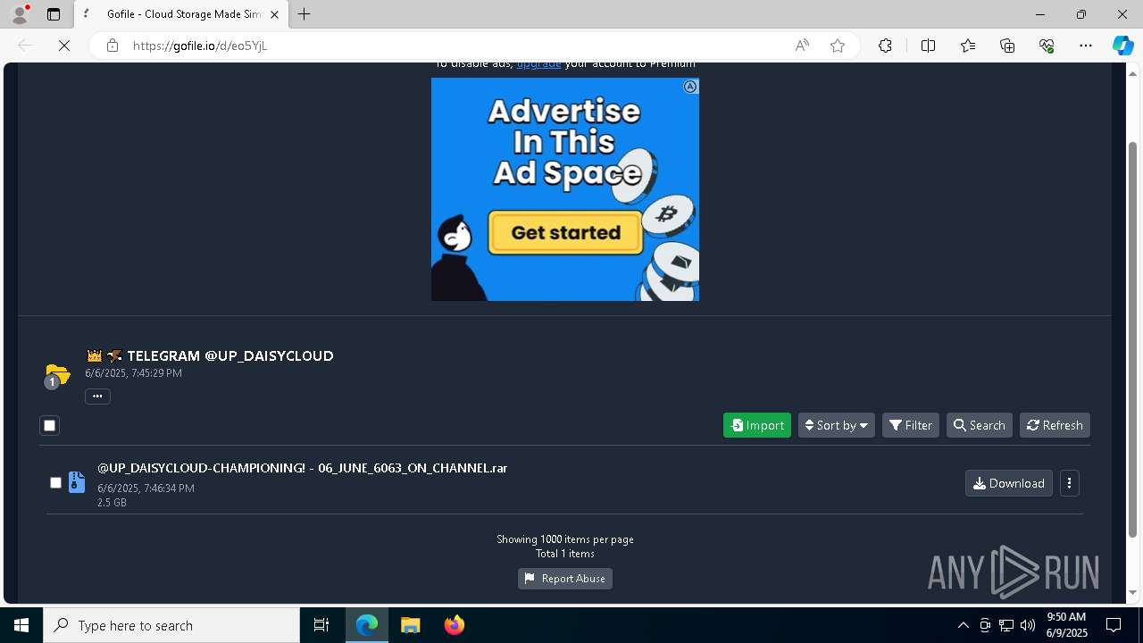Add this page to favorites star

tap(838, 46)
